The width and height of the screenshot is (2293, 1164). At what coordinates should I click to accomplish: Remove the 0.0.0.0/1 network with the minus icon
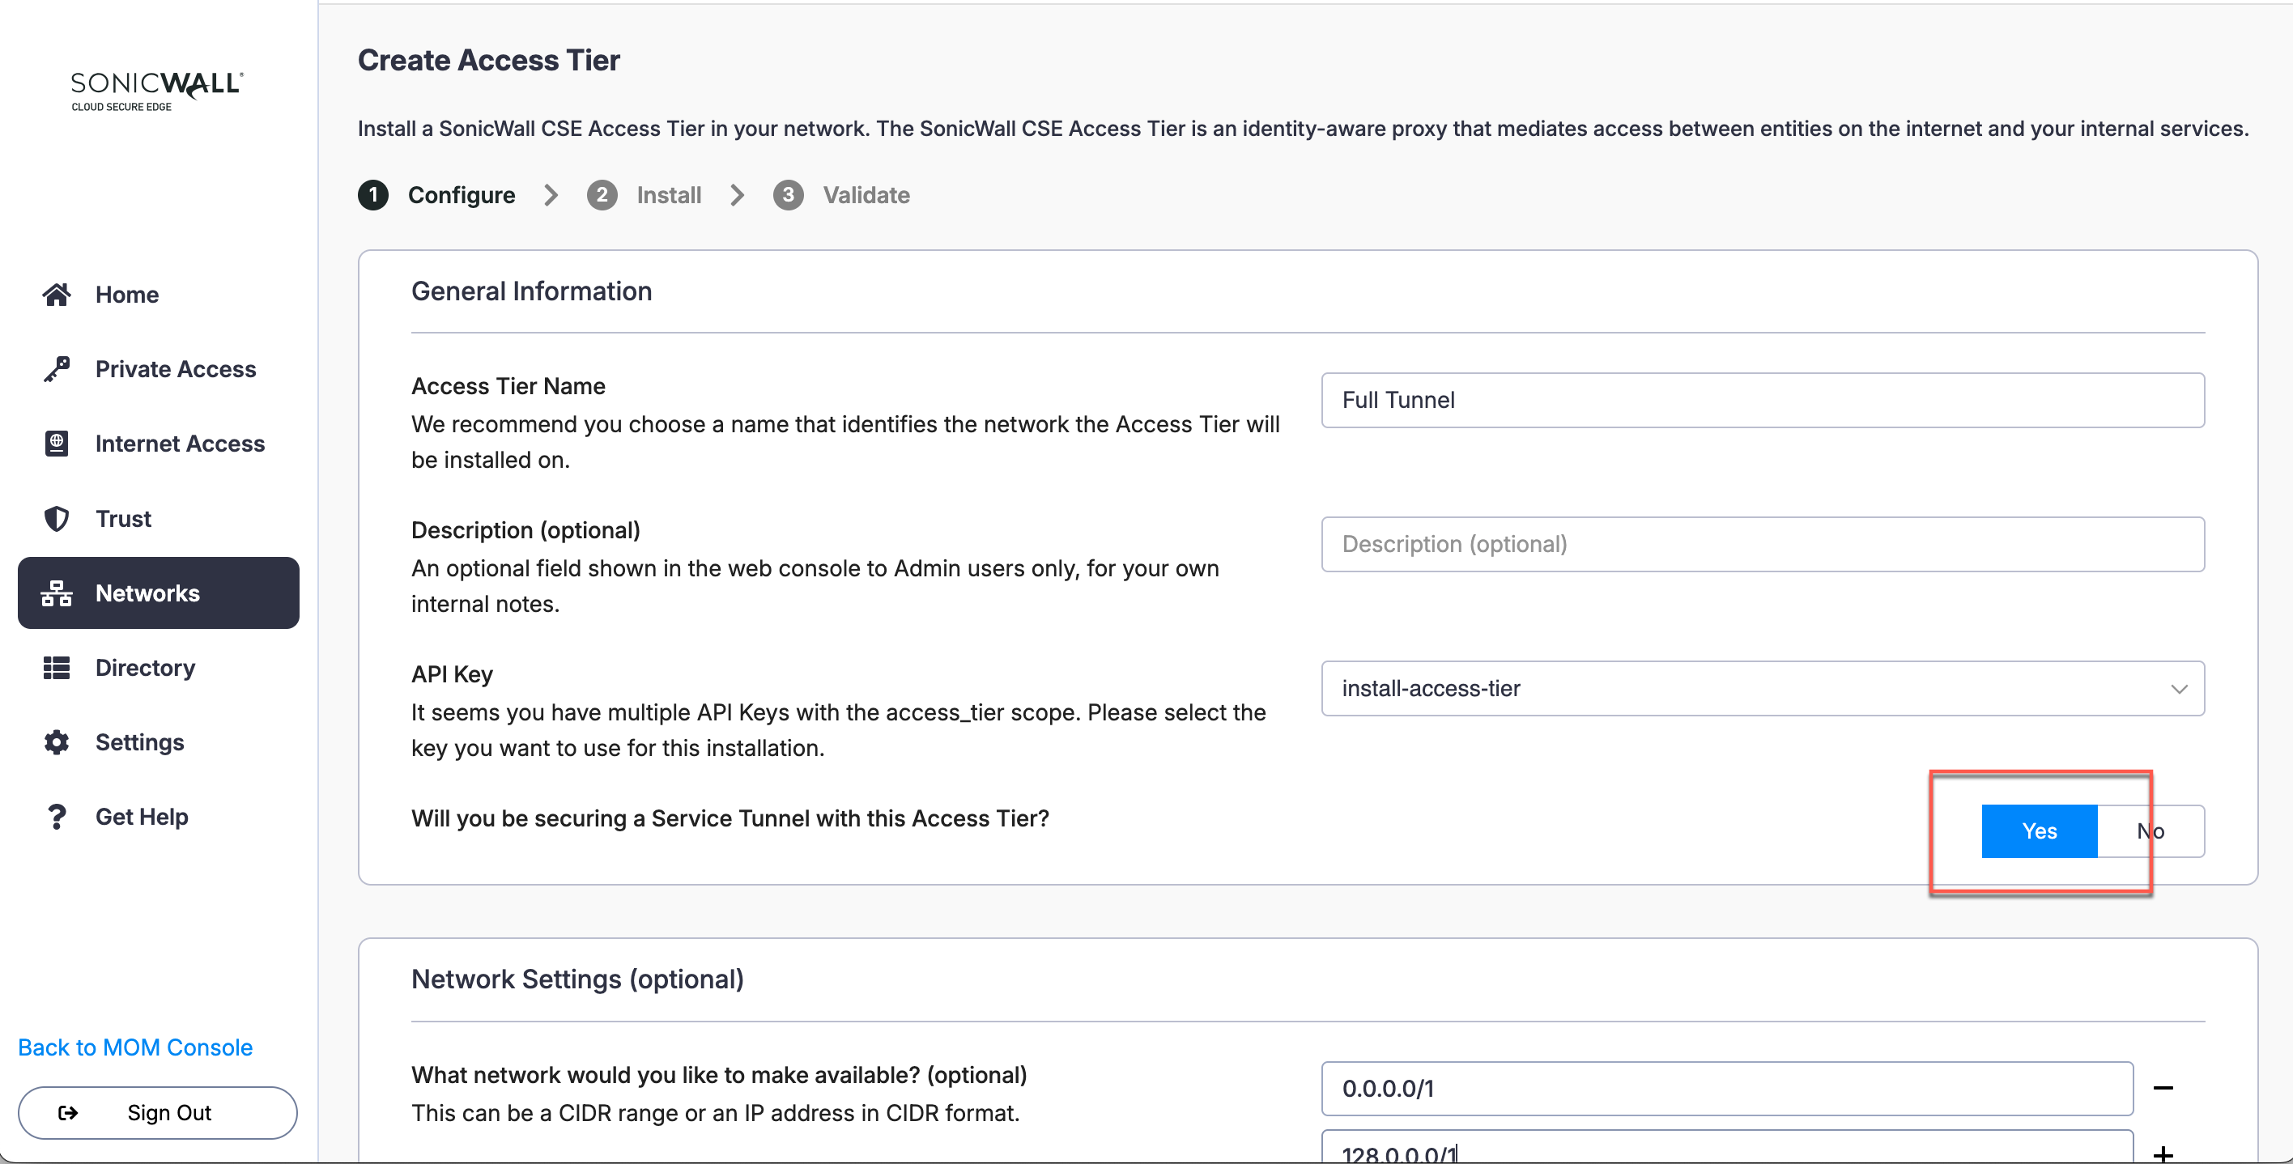[x=2163, y=1087]
